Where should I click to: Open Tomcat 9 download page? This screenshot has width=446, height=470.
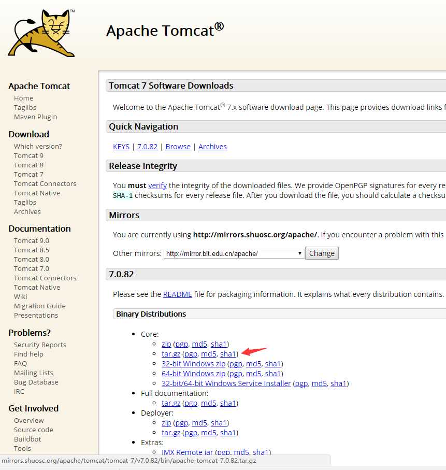pyautogui.click(x=28, y=156)
